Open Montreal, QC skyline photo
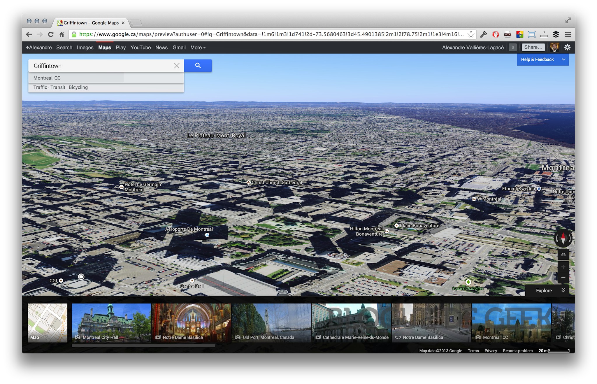The image size is (597, 384). click(512, 322)
